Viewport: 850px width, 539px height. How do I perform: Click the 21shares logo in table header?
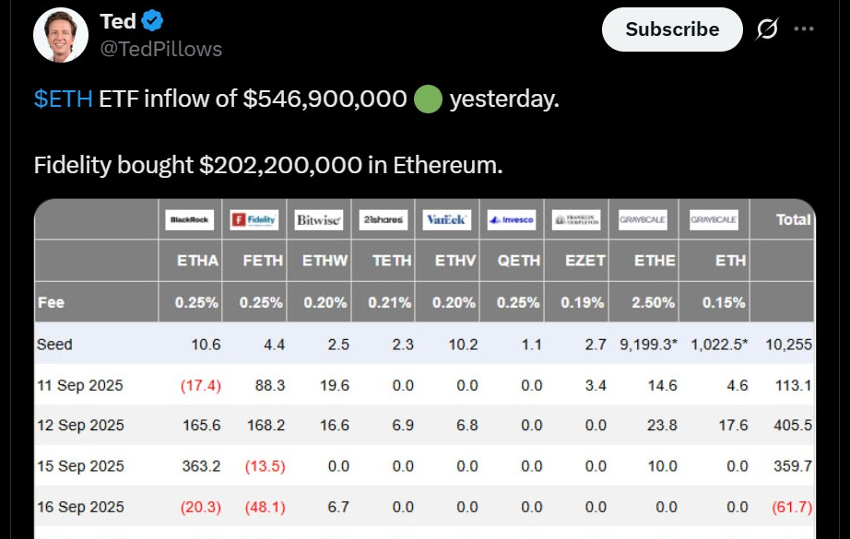(382, 220)
